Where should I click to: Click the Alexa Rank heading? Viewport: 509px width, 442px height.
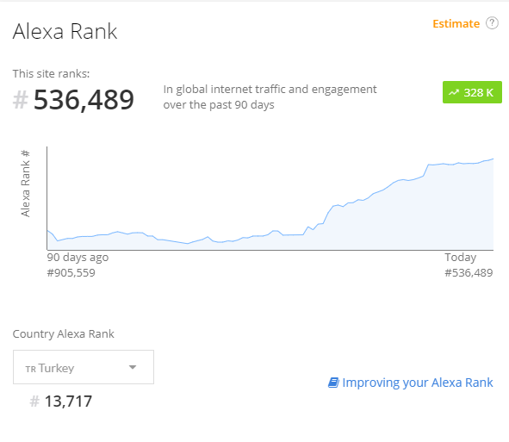pyautogui.click(x=65, y=32)
